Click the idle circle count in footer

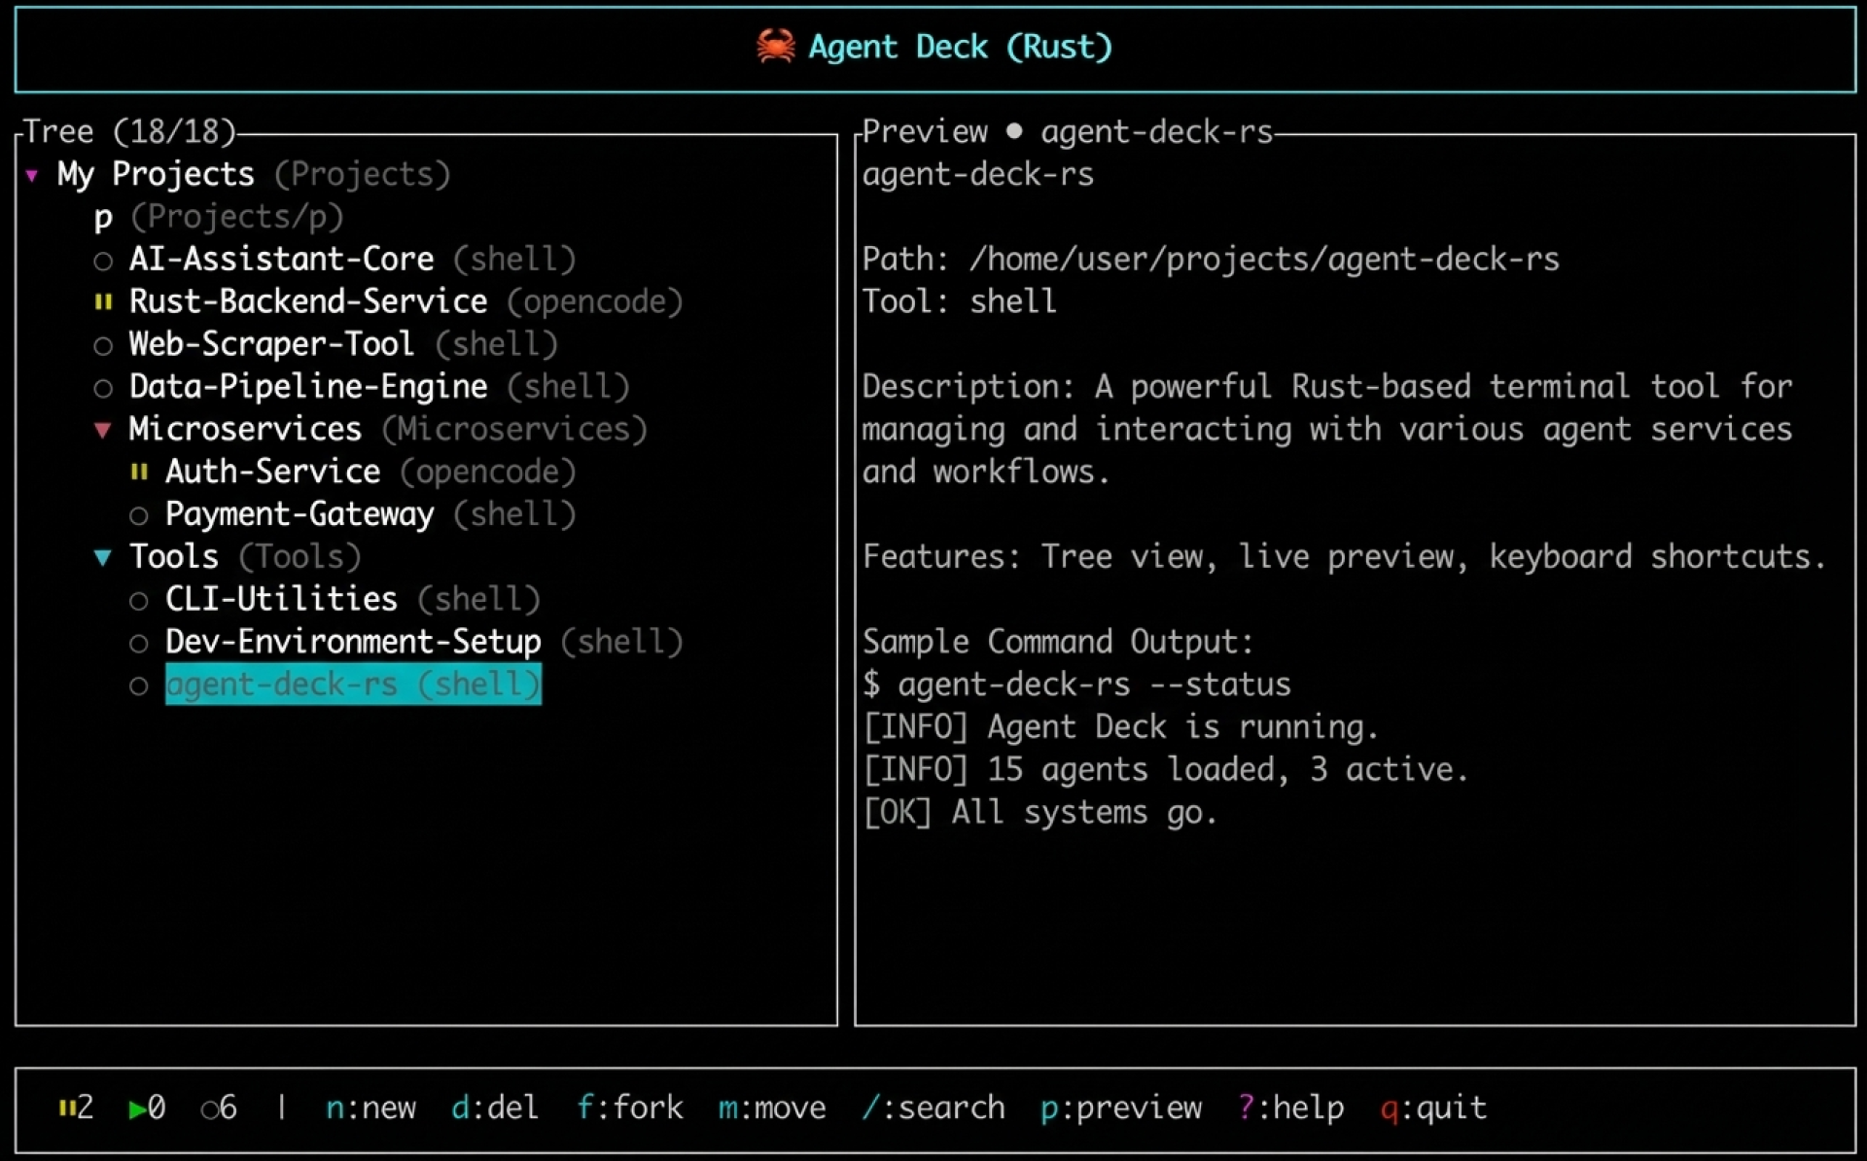click(209, 1109)
